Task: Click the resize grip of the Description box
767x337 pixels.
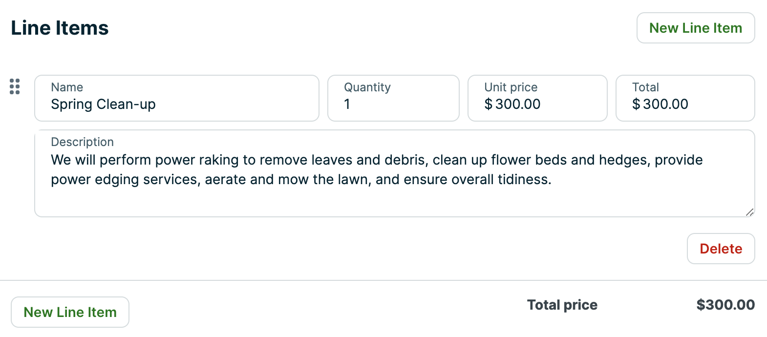Action: click(x=749, y=212)
